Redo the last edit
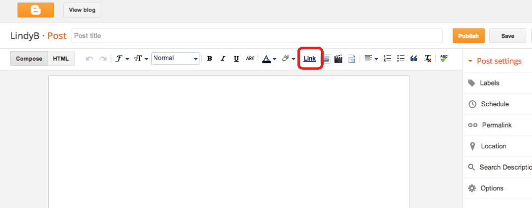The image size is (532, 208). 102,59
